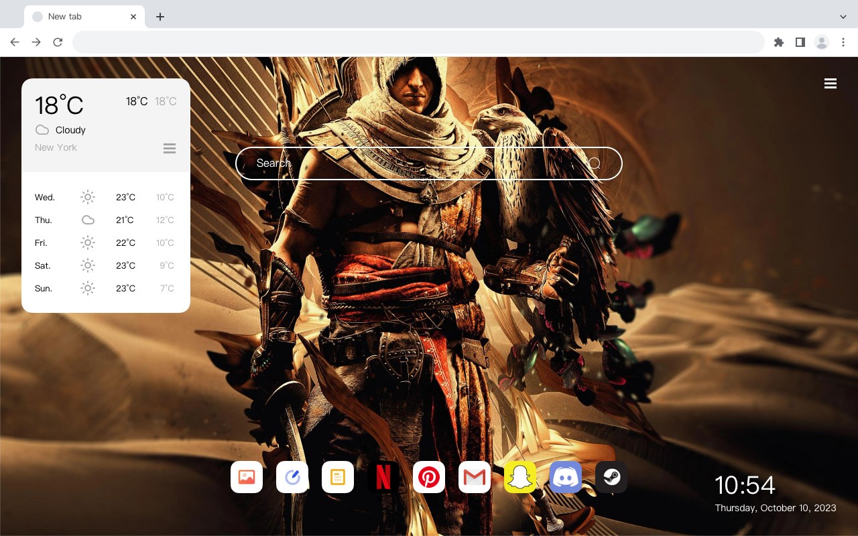Open the Extensions puzzle icon
Image resolution: width=858 pixels, height=536 pixels.
coord(778,42)
